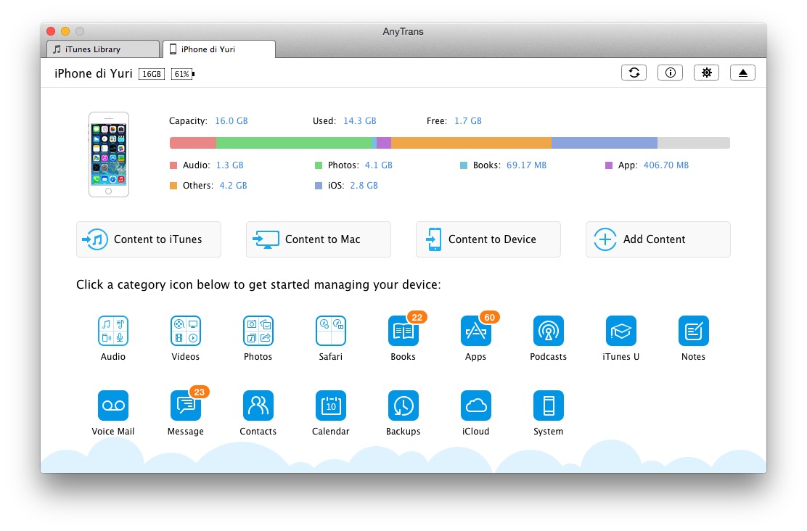Click the AnyTrans window title
This screenshot has width=807, height=531.
click(x=403, y=31)
